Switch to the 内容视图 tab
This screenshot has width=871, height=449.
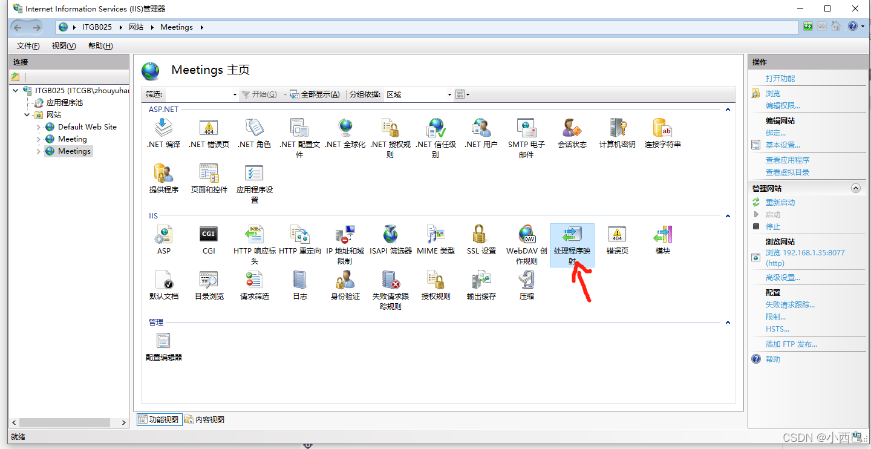click(204, 419)
